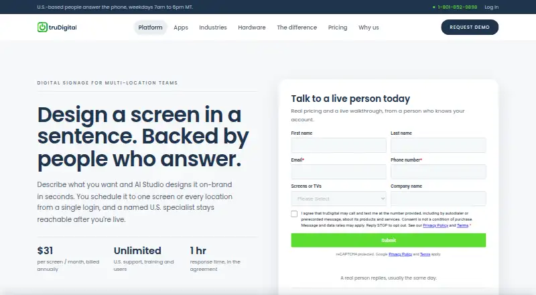This screenshot has height=295, width=536.
Task: Expand the Screens or TVs dropdown
Action: click(x=339, y=198)
